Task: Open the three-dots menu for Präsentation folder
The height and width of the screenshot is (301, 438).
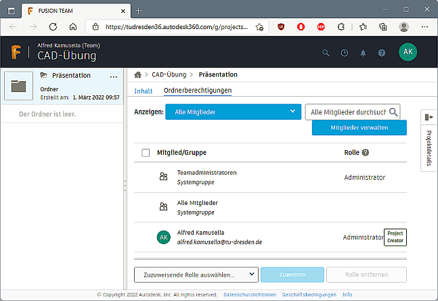Action: [114, 76]
